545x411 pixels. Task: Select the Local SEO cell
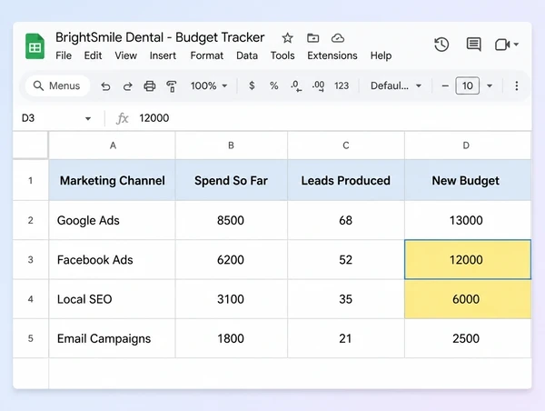113,299
